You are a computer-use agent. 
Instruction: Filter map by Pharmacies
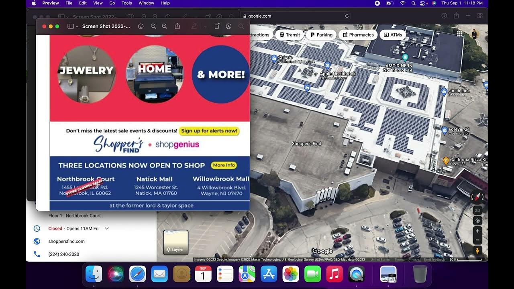point(358,35)
